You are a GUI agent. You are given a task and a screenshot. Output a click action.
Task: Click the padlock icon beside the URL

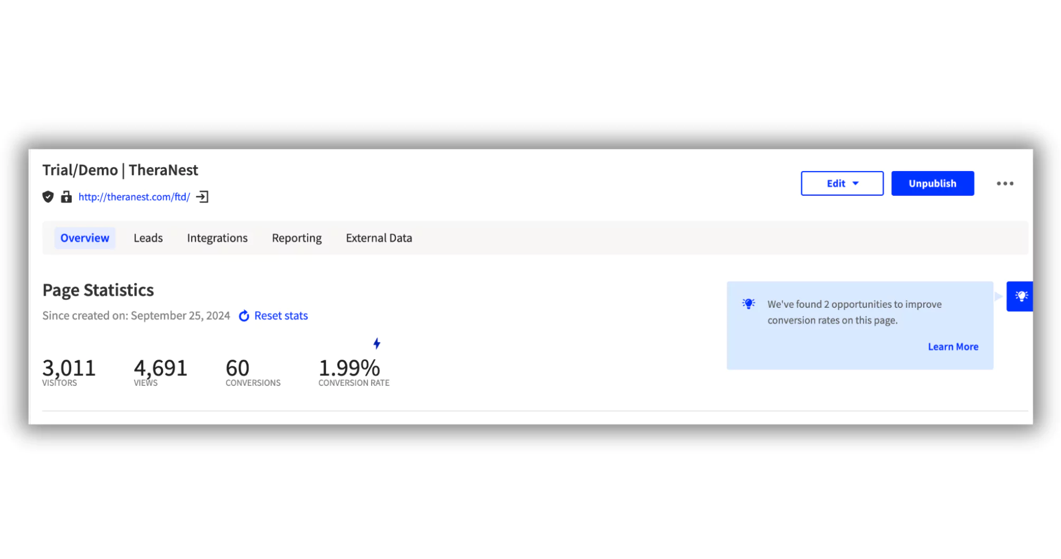66,197
